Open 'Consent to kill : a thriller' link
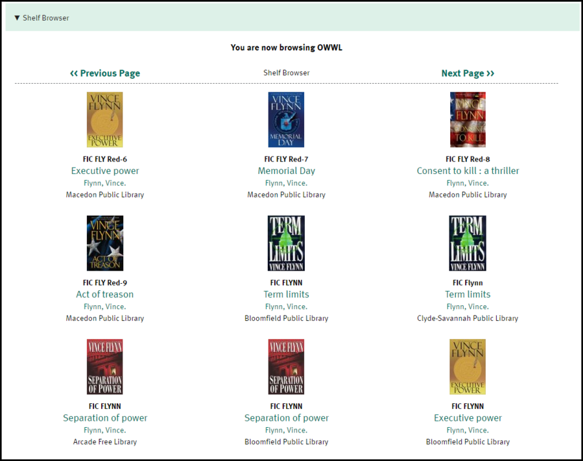Image resolution: width=583 pixels, height=461 pixels. coord(468,171)
